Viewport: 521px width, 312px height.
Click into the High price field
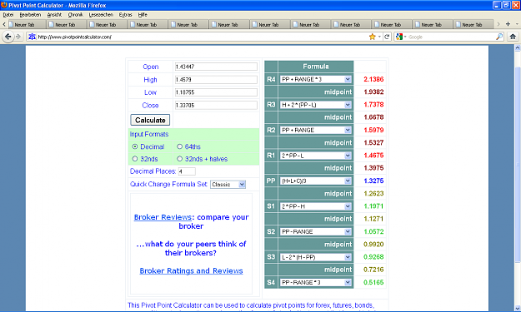click(216, 80)
